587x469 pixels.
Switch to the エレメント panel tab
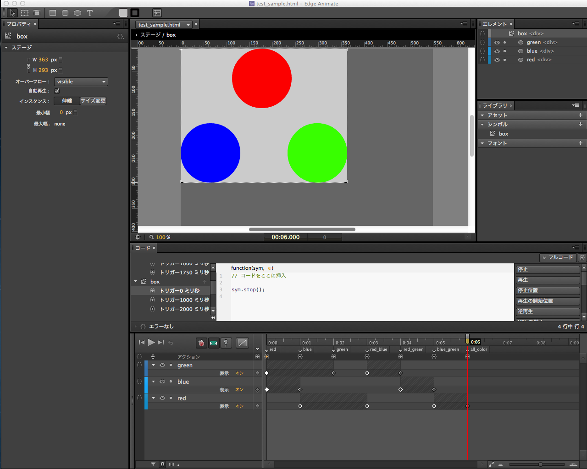coord(494,24)
